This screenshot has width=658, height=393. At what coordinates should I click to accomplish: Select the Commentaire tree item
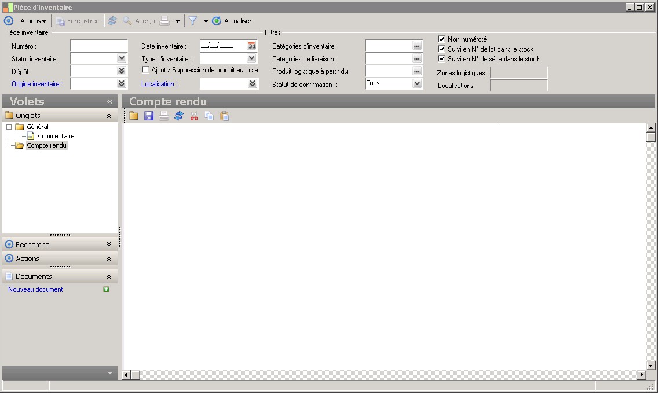pos(56,136)
